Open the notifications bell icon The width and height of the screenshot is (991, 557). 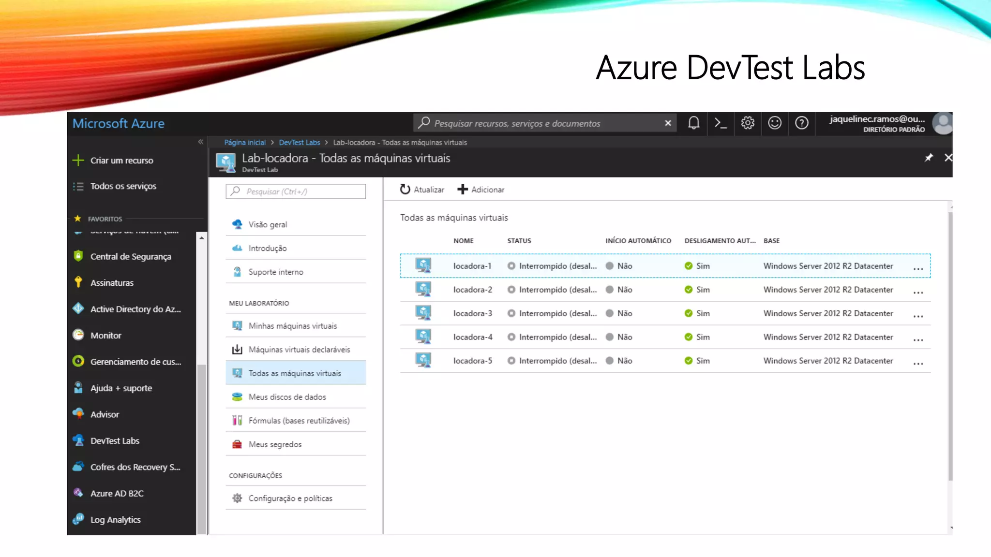(693, 123)
